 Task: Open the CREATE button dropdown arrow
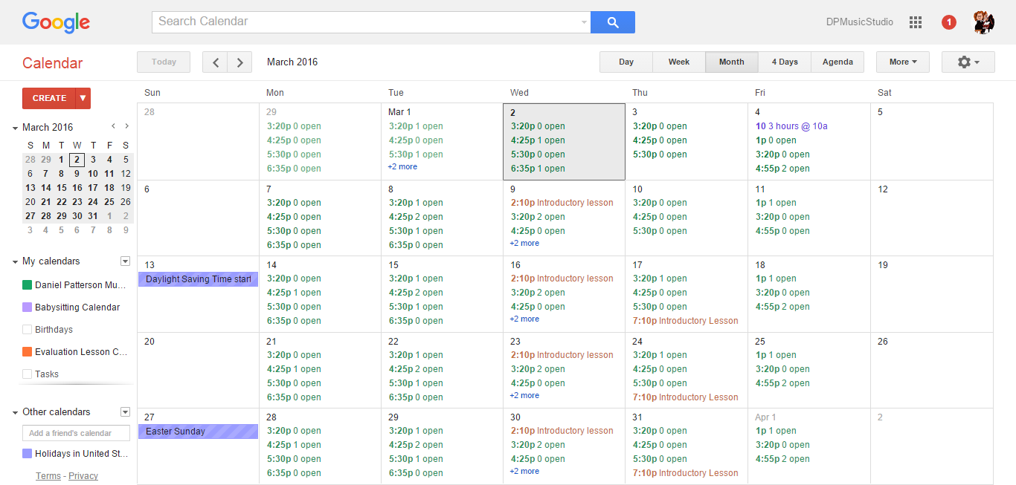click(83, 98)
